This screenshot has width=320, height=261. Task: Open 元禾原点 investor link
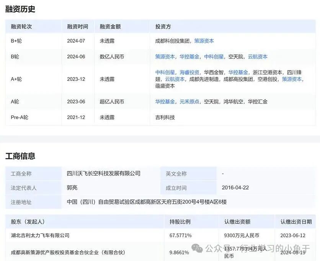189,101
